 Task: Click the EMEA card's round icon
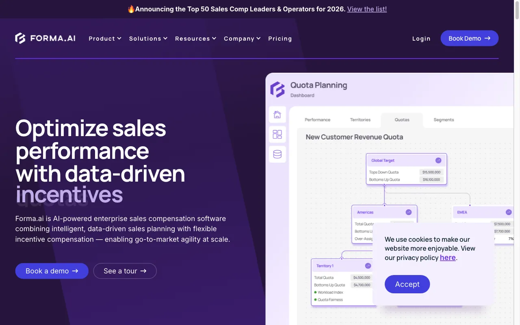pos(509,212)
